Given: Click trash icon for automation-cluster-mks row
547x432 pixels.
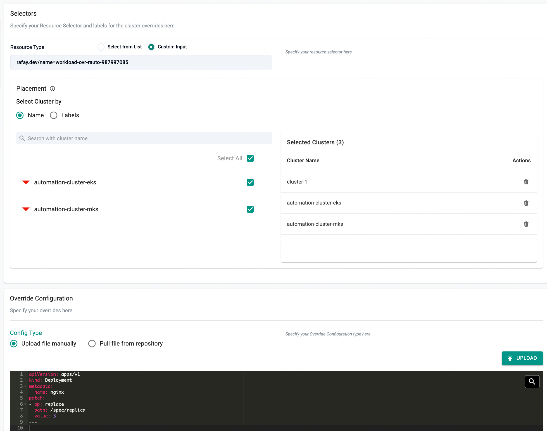Looking at the screenshot, I should click(526, 224).
